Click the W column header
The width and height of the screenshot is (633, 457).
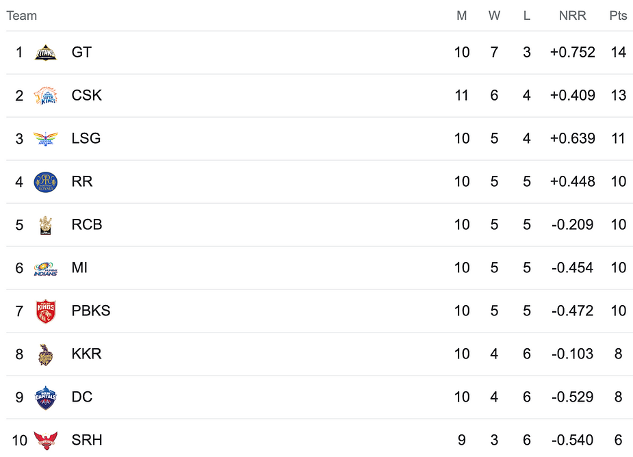(x=494, y=16)
